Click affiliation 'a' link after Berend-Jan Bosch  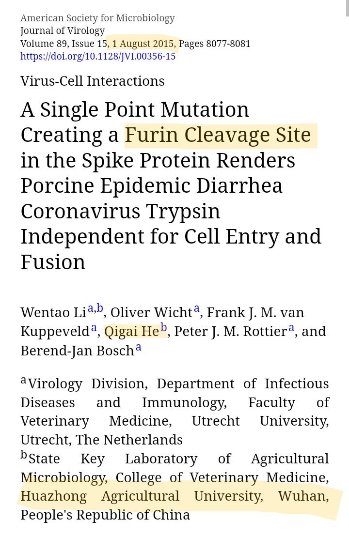tap(139, 347)
